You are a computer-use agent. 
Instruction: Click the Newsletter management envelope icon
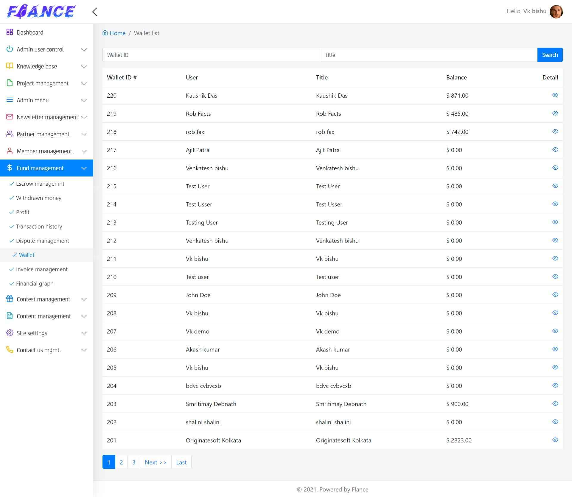(10, 117)
